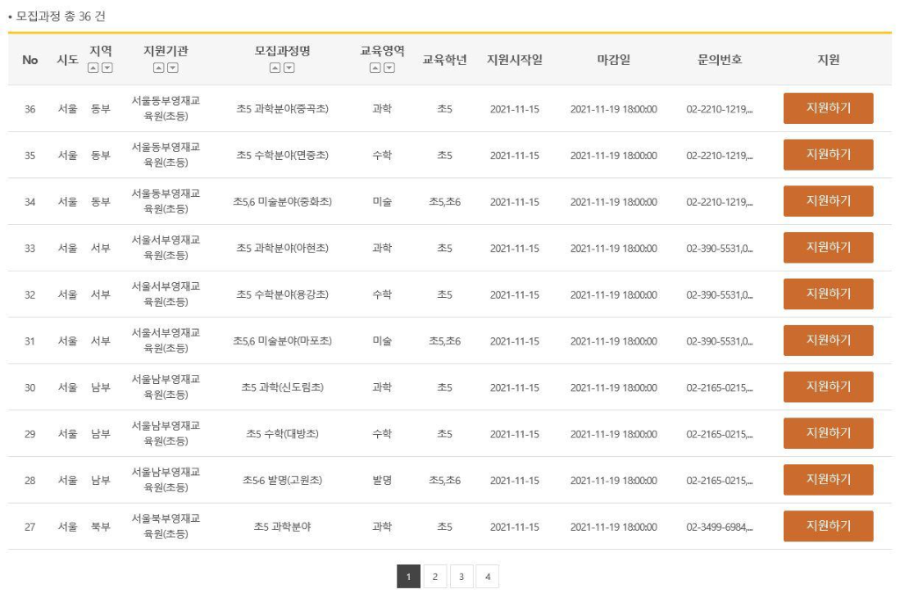
Task: Sort 지역 column descending arrow
Action: point(107,68)
